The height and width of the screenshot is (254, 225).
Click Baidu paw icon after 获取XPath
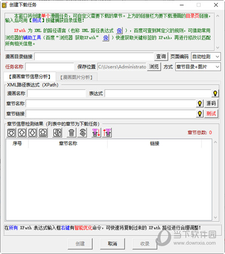click(x=106, y=38)
